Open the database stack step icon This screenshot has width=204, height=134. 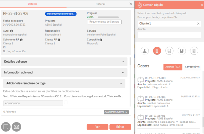pos(169,51)
